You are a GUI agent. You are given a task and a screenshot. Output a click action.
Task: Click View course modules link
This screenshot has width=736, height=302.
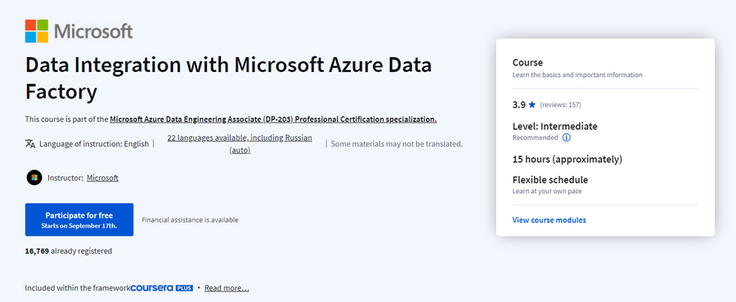pyautogui.click(x=550, y=220)
